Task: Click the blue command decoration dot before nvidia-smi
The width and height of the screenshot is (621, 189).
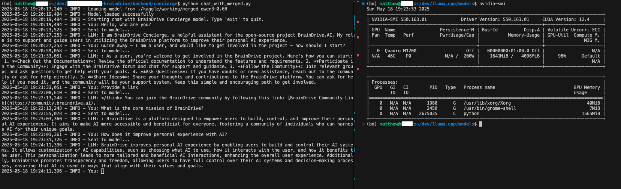Action: 363,4
